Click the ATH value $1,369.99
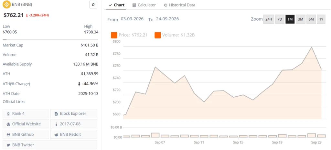Image resolution: width=331 pixels, height=150 pixels. pos(90,74)
